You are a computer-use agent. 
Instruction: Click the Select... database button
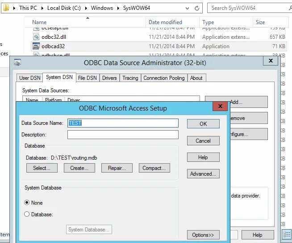[42, 168]
